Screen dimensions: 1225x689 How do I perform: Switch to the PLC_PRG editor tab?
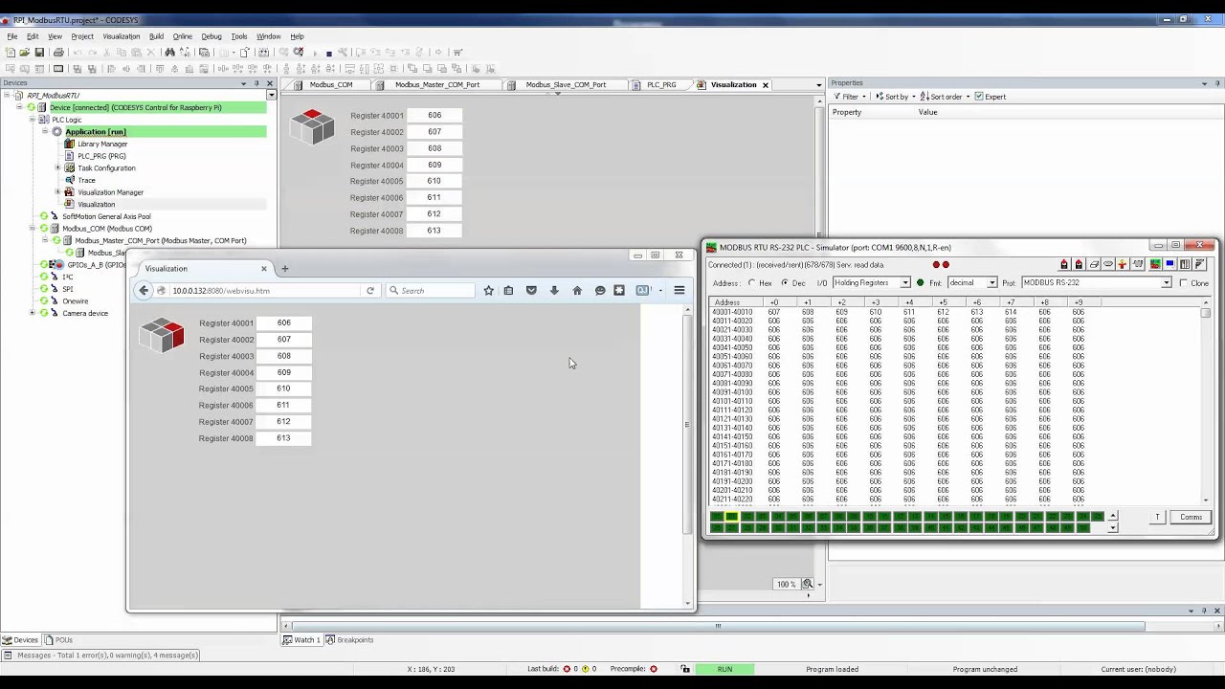coord(661,84)
